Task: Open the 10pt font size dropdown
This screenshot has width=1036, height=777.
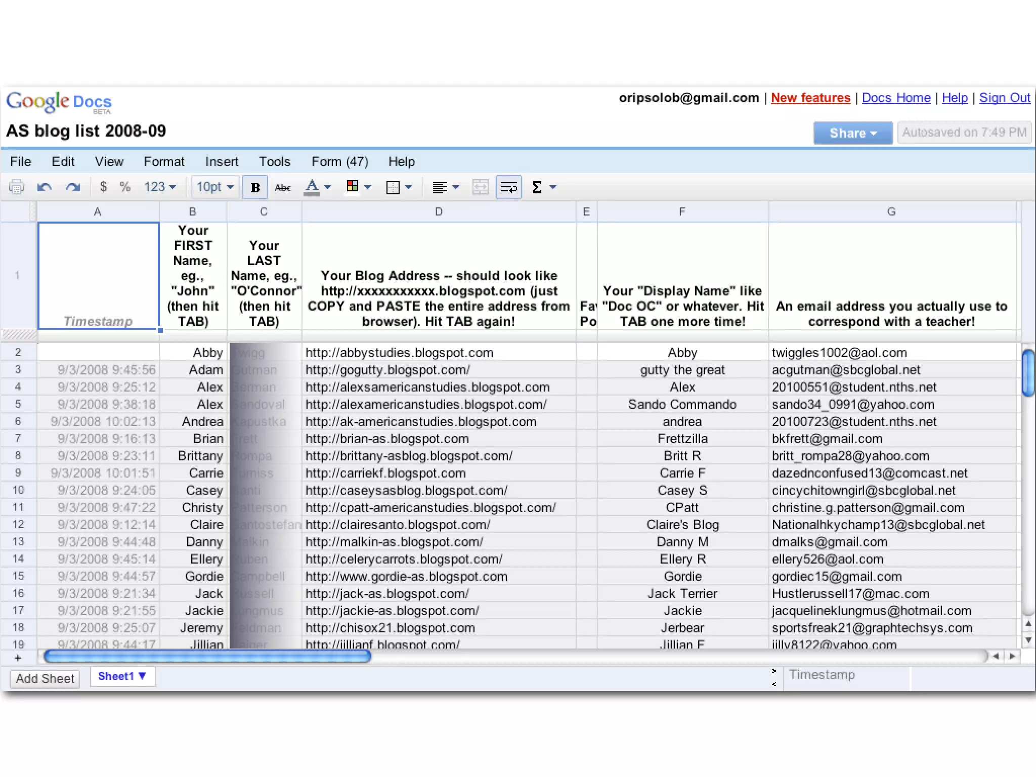Action: click(x=215, y=187)
